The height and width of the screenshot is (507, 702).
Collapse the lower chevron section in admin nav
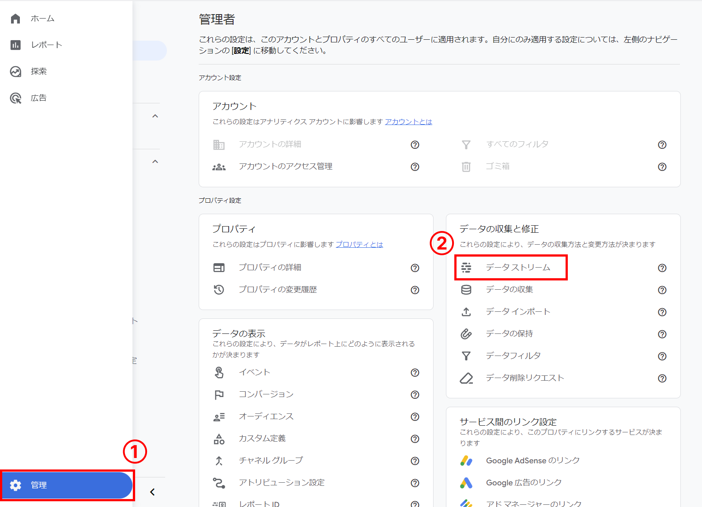tap(155, 162)
